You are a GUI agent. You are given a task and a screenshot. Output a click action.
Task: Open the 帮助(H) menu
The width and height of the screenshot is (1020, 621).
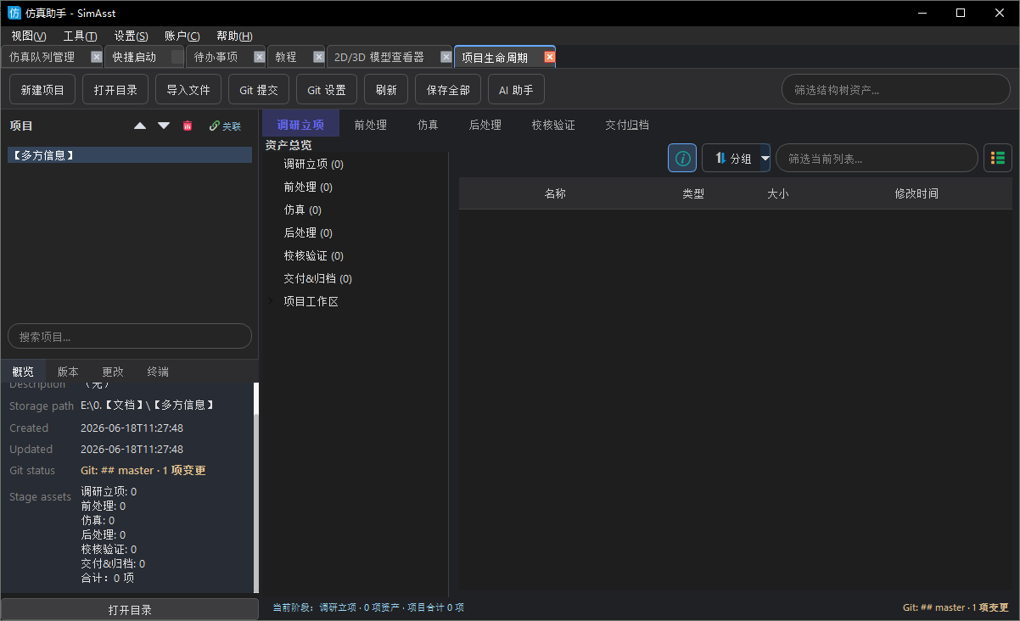point(234,36)
